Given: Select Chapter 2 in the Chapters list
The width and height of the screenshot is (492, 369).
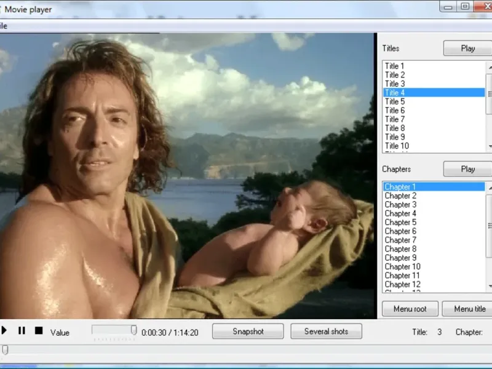Looking at the screenshot, I should tap(434, 196).
